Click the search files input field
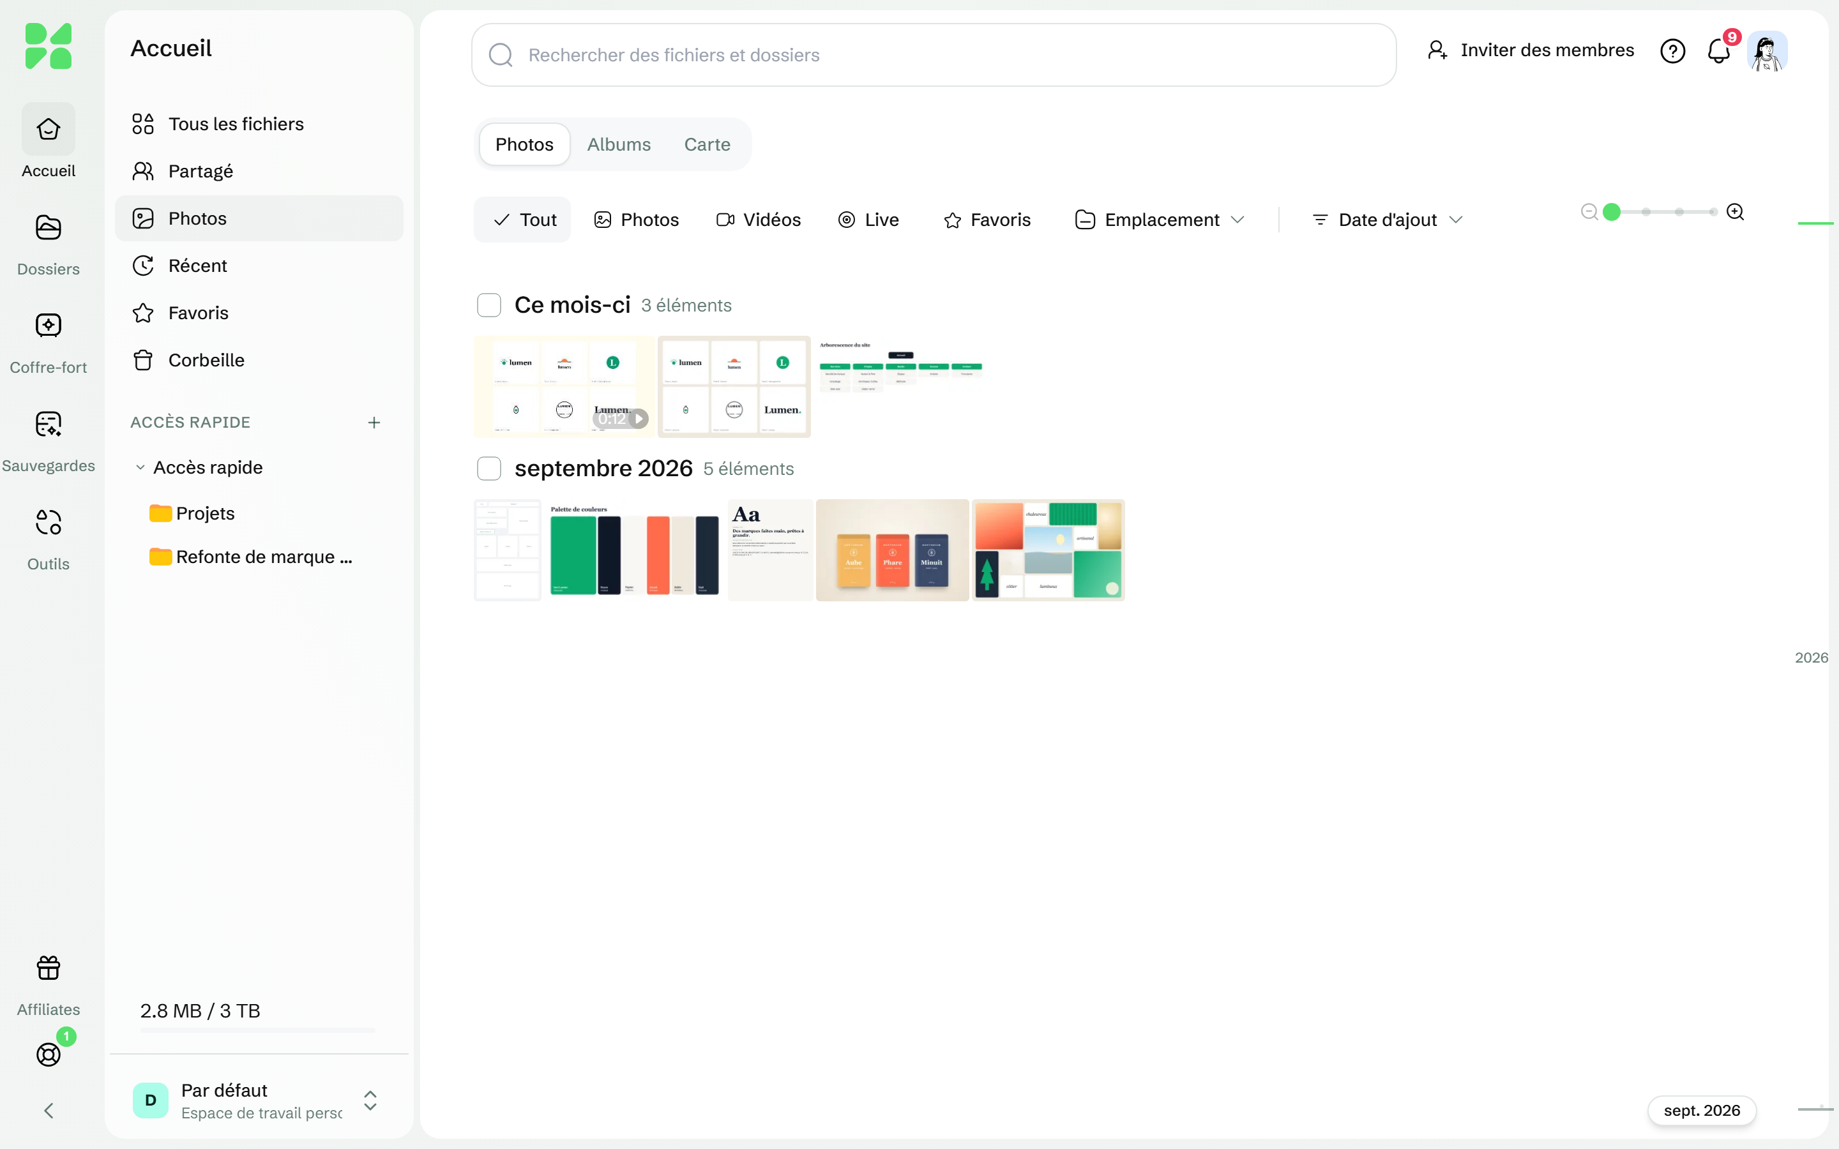The width and height of the screenshot is (1839, 1149). pyautogui.click(x=933, y=55)
